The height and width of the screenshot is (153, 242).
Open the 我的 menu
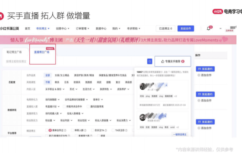tap(116, 28)
